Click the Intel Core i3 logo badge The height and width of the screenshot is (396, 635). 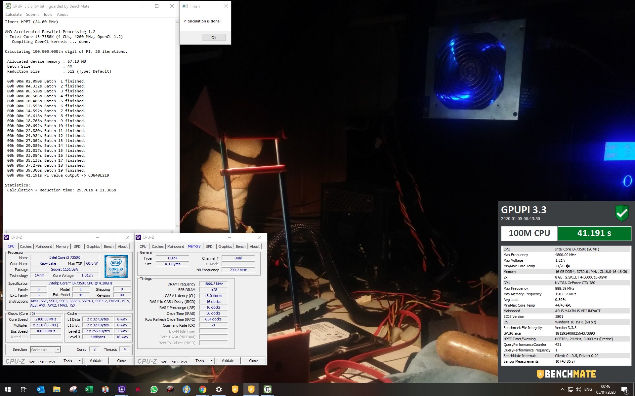116,266
